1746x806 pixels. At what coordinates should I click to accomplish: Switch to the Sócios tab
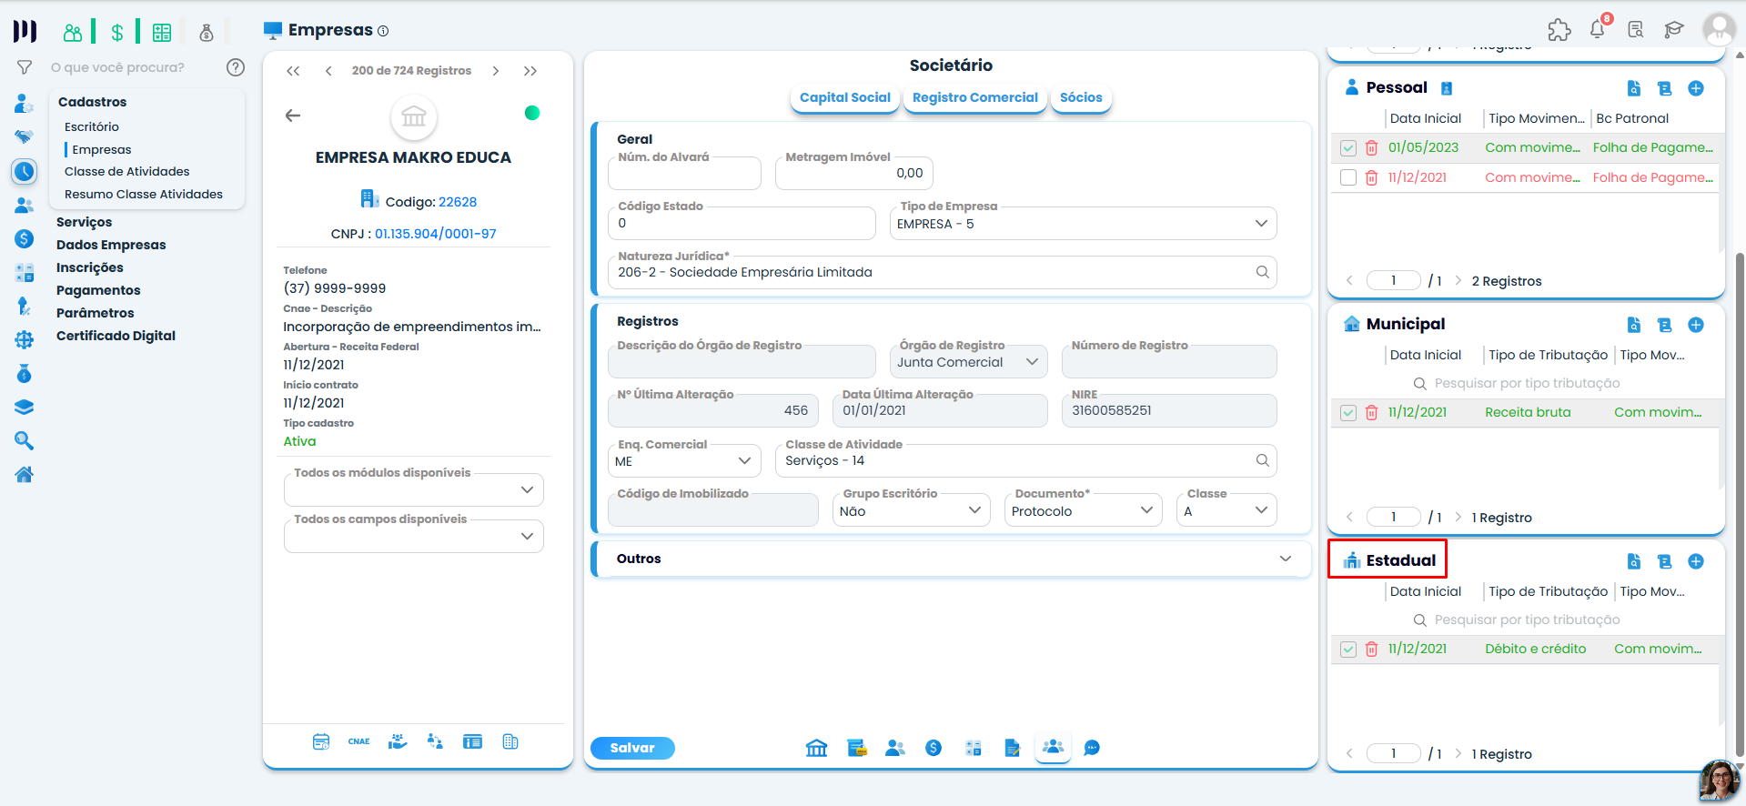click(x=1081, y=97)
